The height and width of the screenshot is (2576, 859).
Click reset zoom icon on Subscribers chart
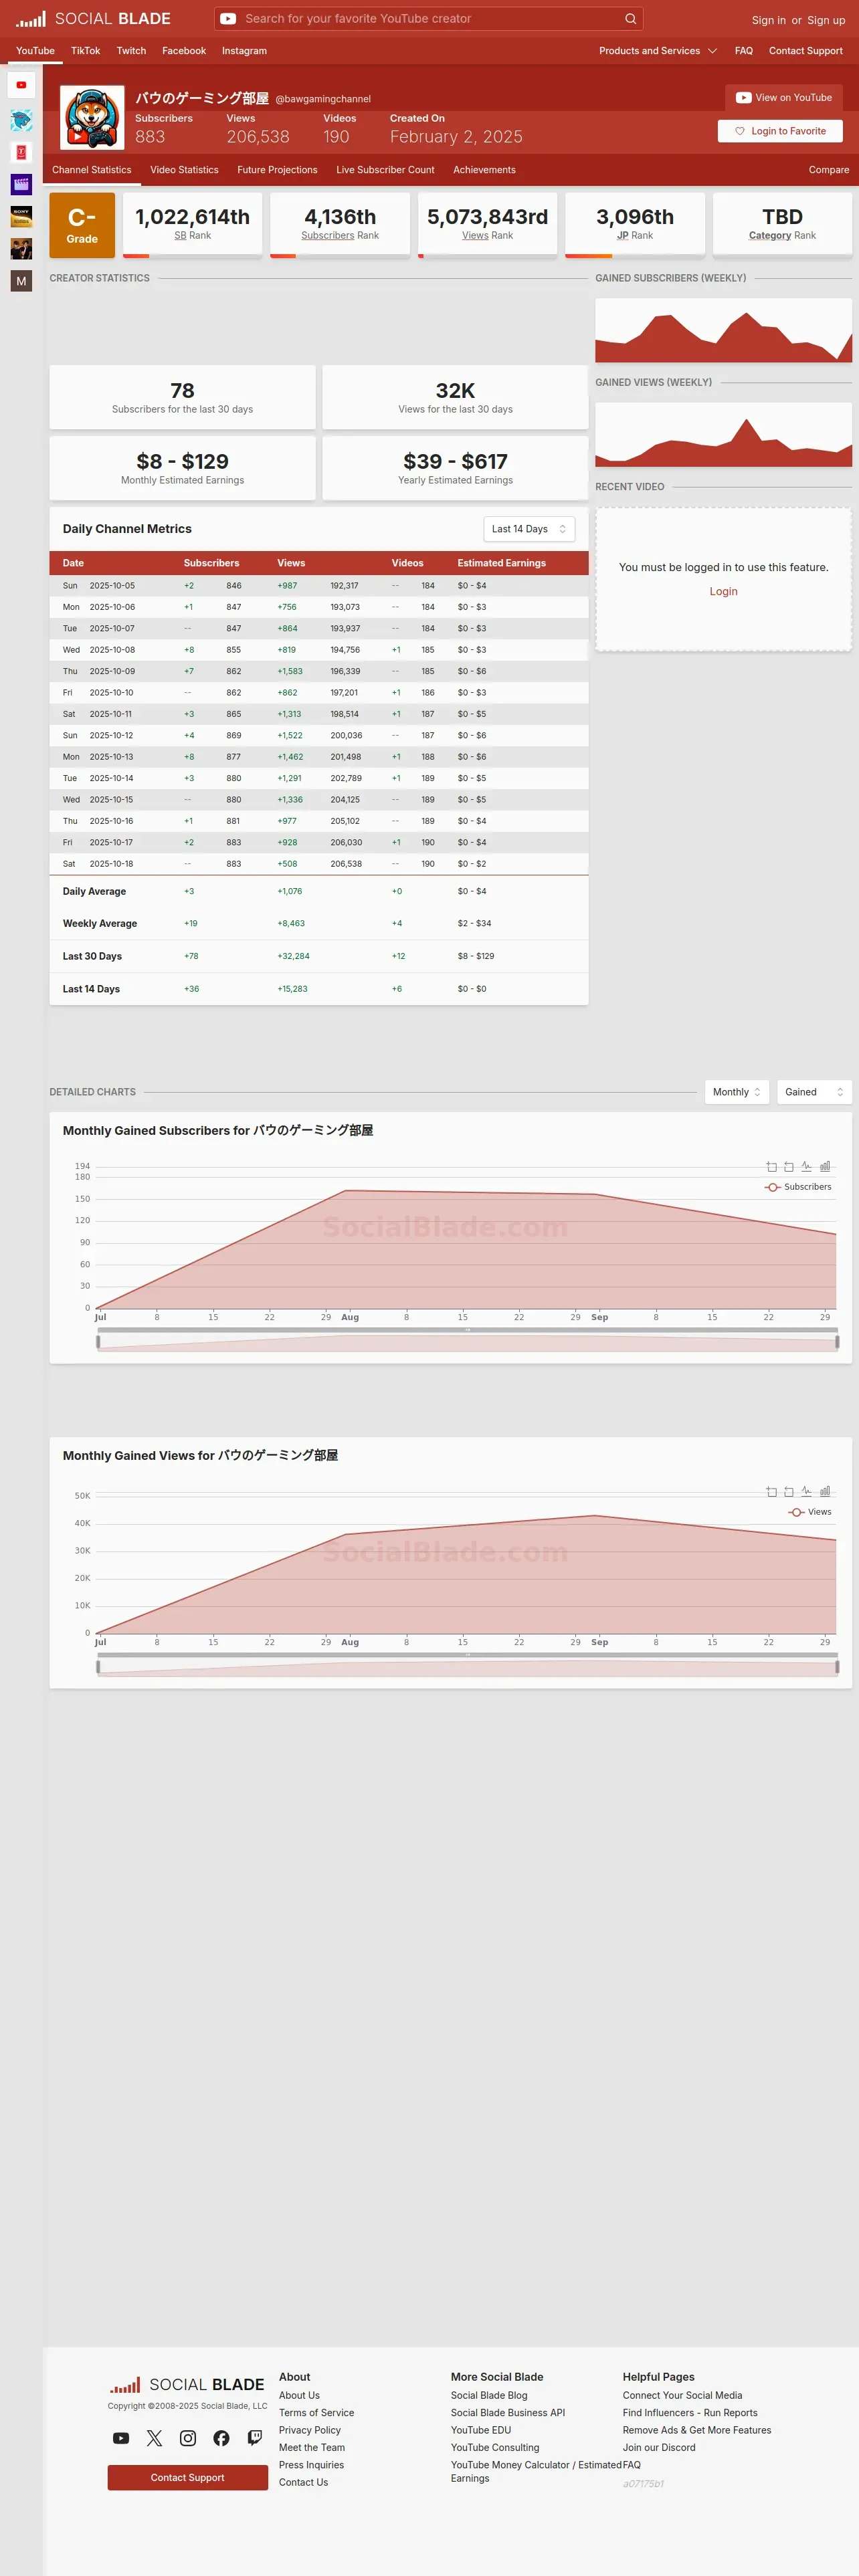coord(789,1166)
